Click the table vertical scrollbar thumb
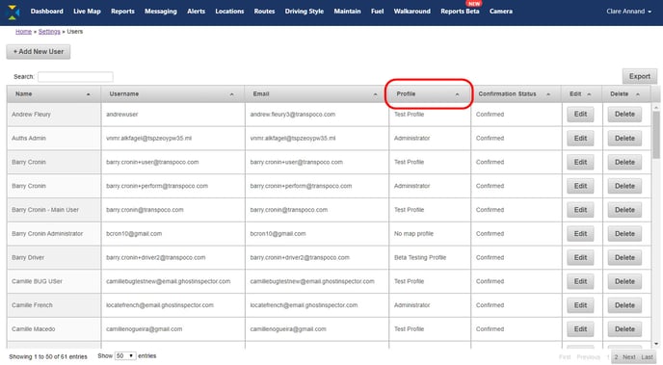Image resolution: width=663 pixels, height=365 pixels. (x=656, y=136)
